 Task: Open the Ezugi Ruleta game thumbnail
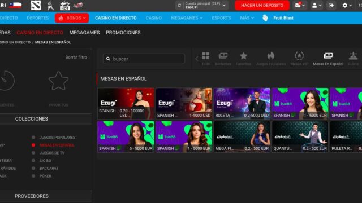point(242,103)
